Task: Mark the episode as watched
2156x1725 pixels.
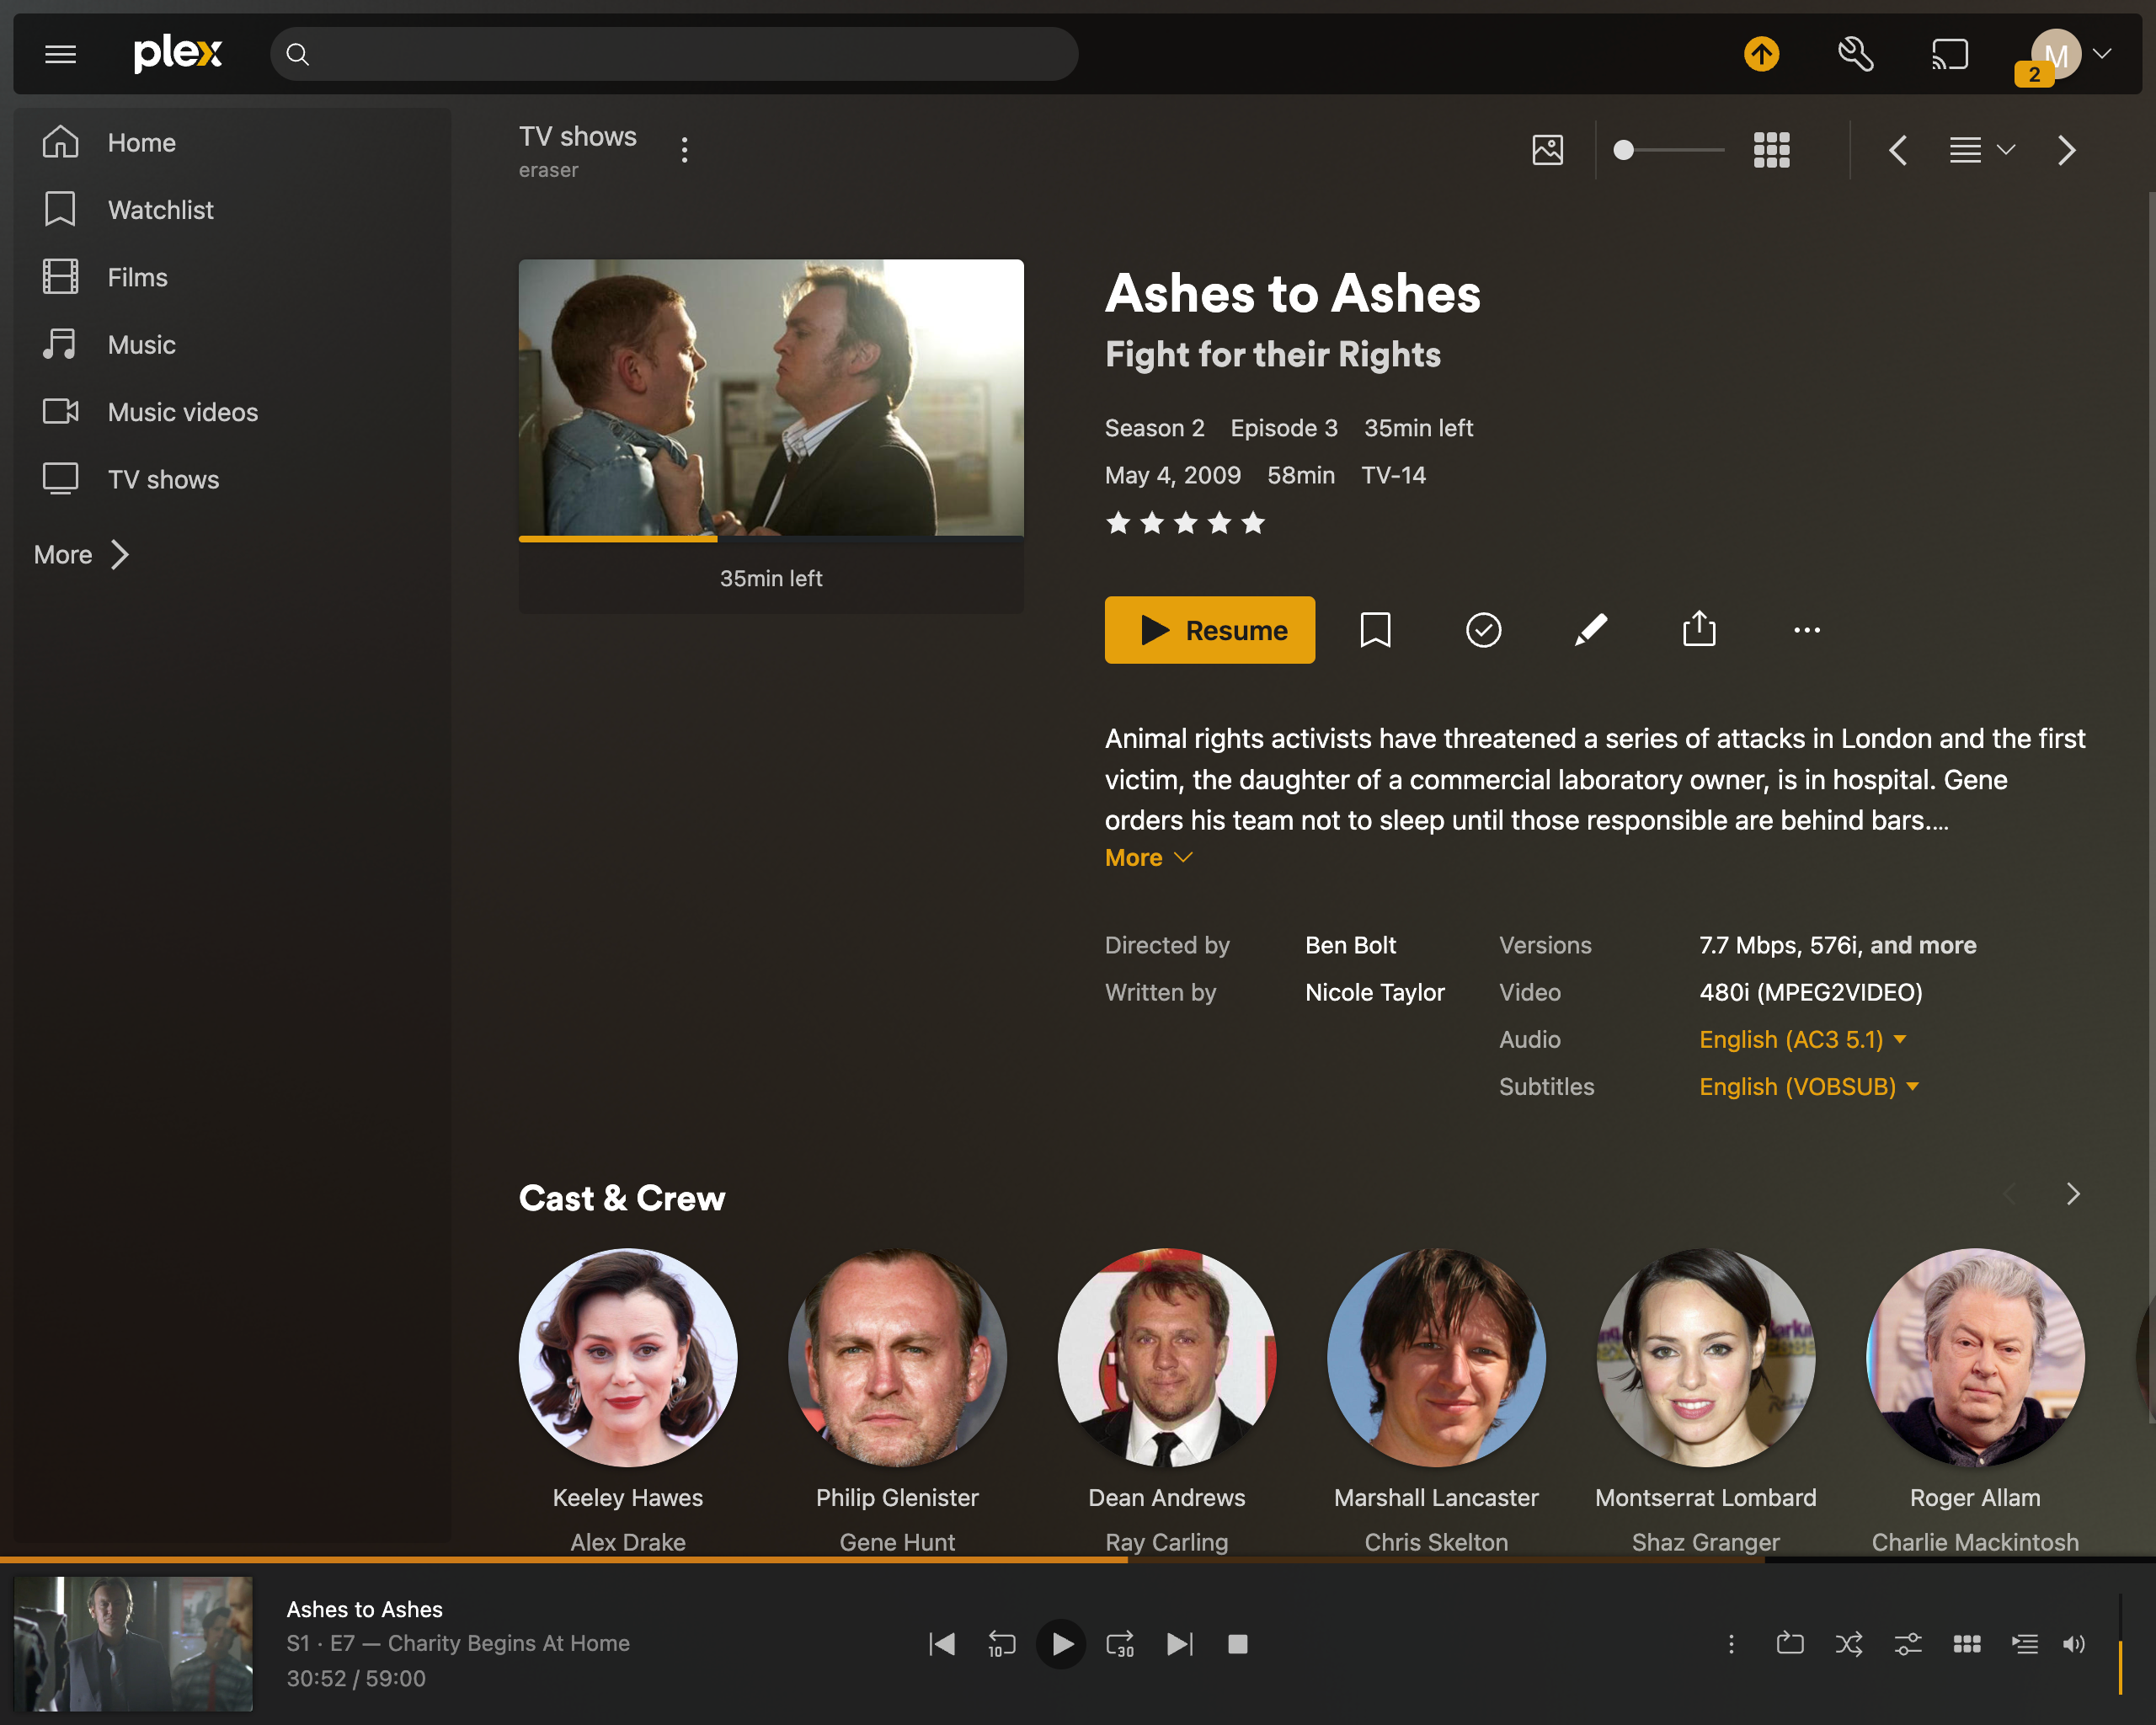Action: [x=1483, y=630]
